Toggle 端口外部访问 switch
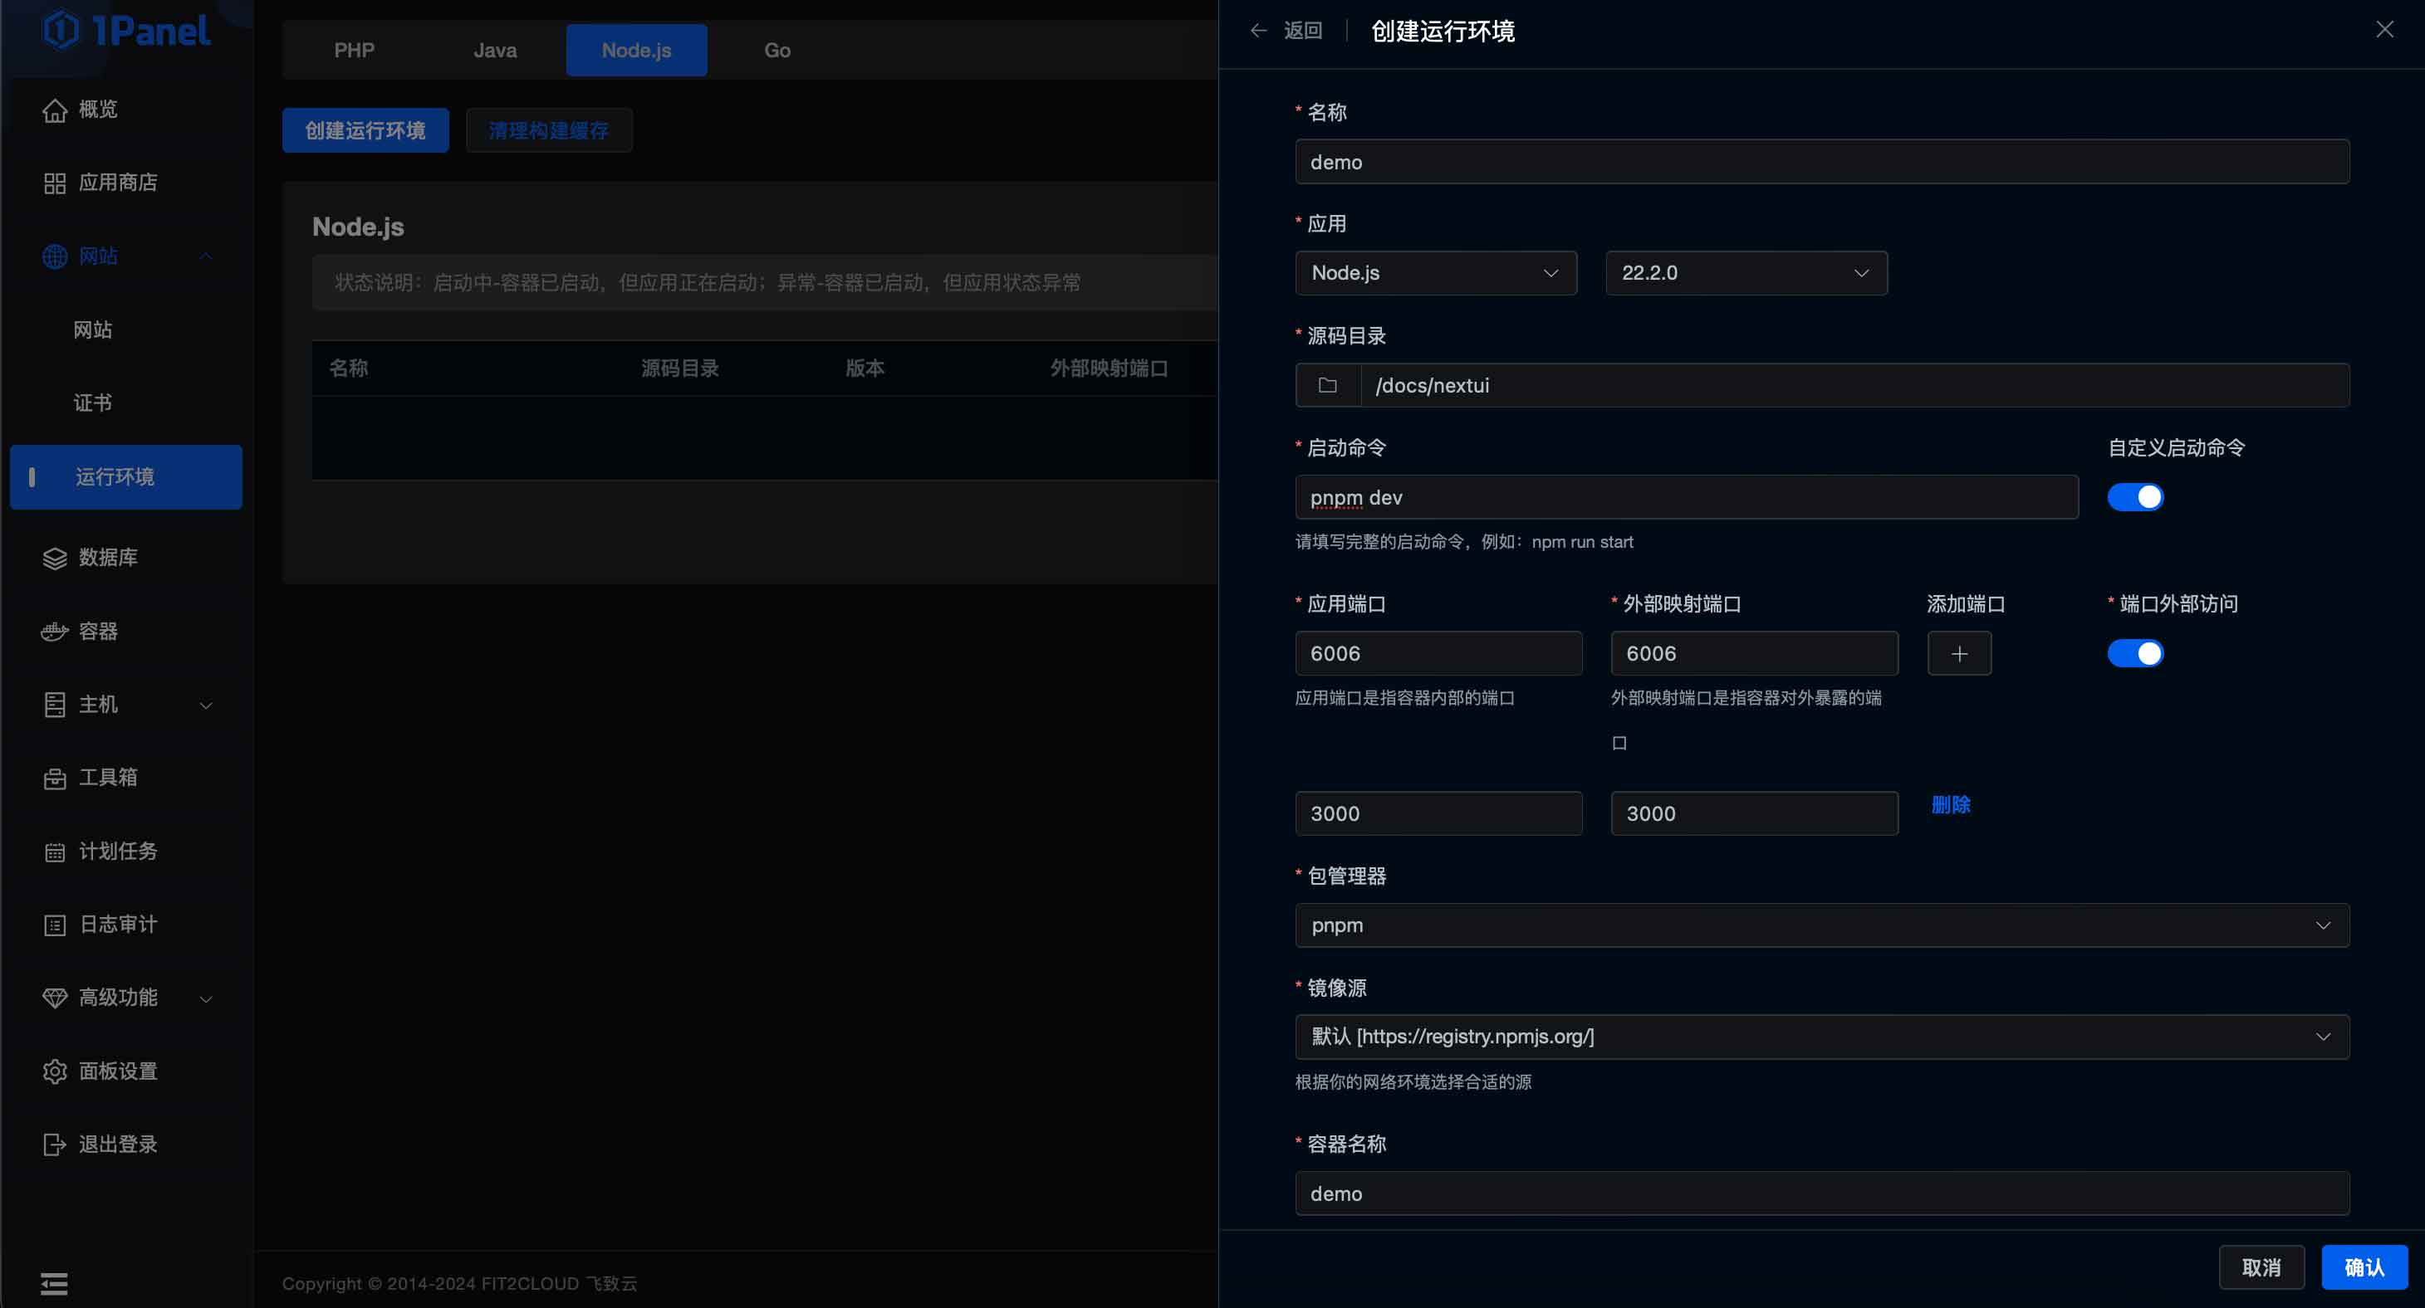 2135,653
